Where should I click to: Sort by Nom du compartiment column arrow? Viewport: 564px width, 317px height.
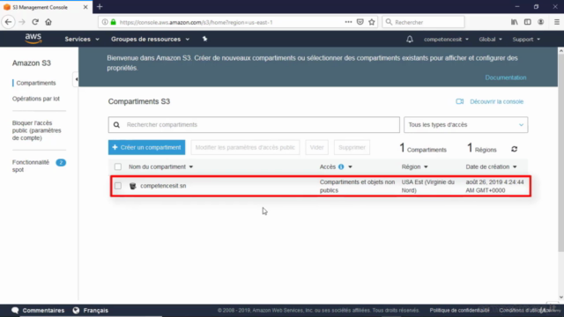point(191,166)
